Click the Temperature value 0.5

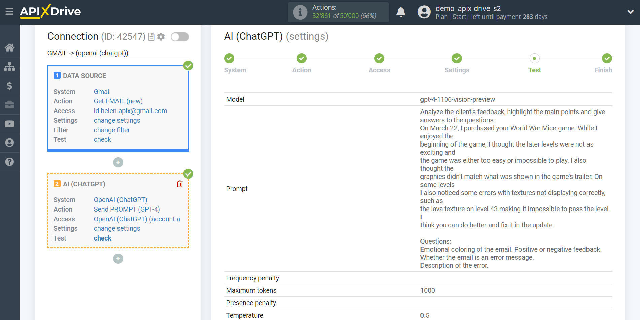point(425,315)
